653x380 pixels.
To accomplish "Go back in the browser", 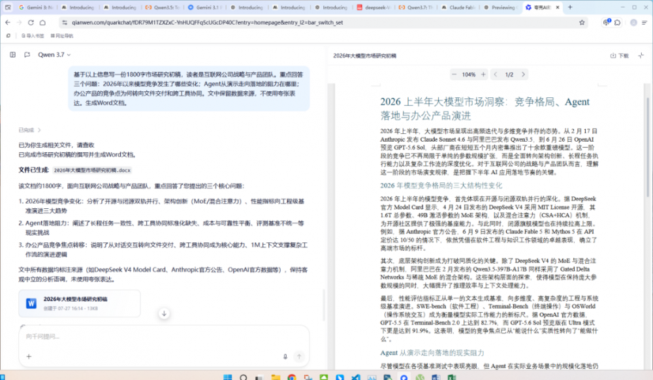I will [8, 22].
